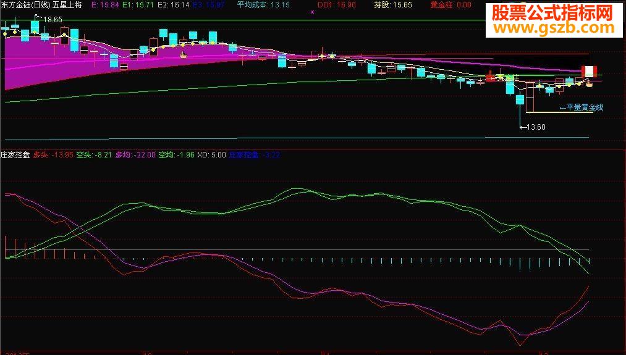This screenshot has width=626, height=355.
Task: Click the 空均: -1.96 reading
Action: pyautogui.click(x=177, y=155)
